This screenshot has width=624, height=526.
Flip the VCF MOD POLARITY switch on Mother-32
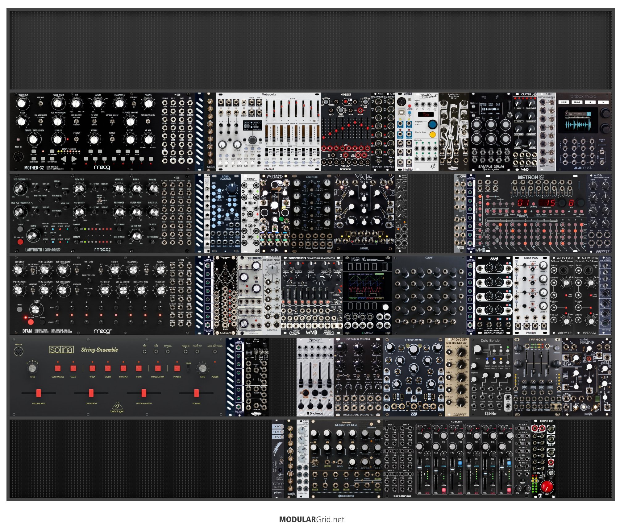148,122
